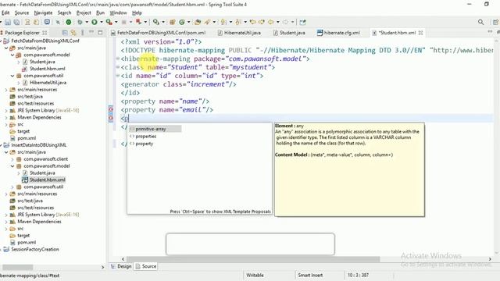
Task: Open the Project menu
Action: (x=84, y=12)
